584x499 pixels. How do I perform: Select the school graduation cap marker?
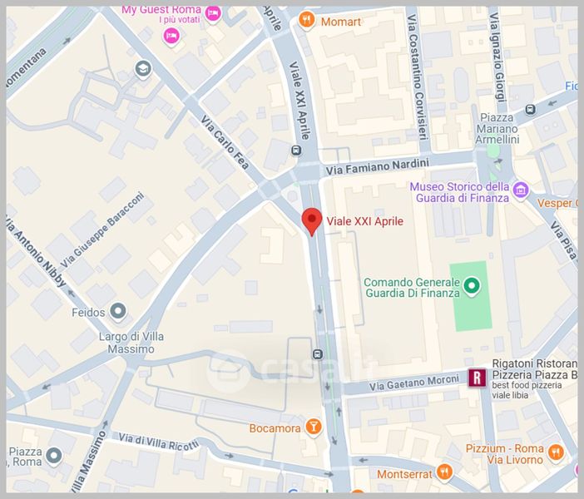point(143,69)
